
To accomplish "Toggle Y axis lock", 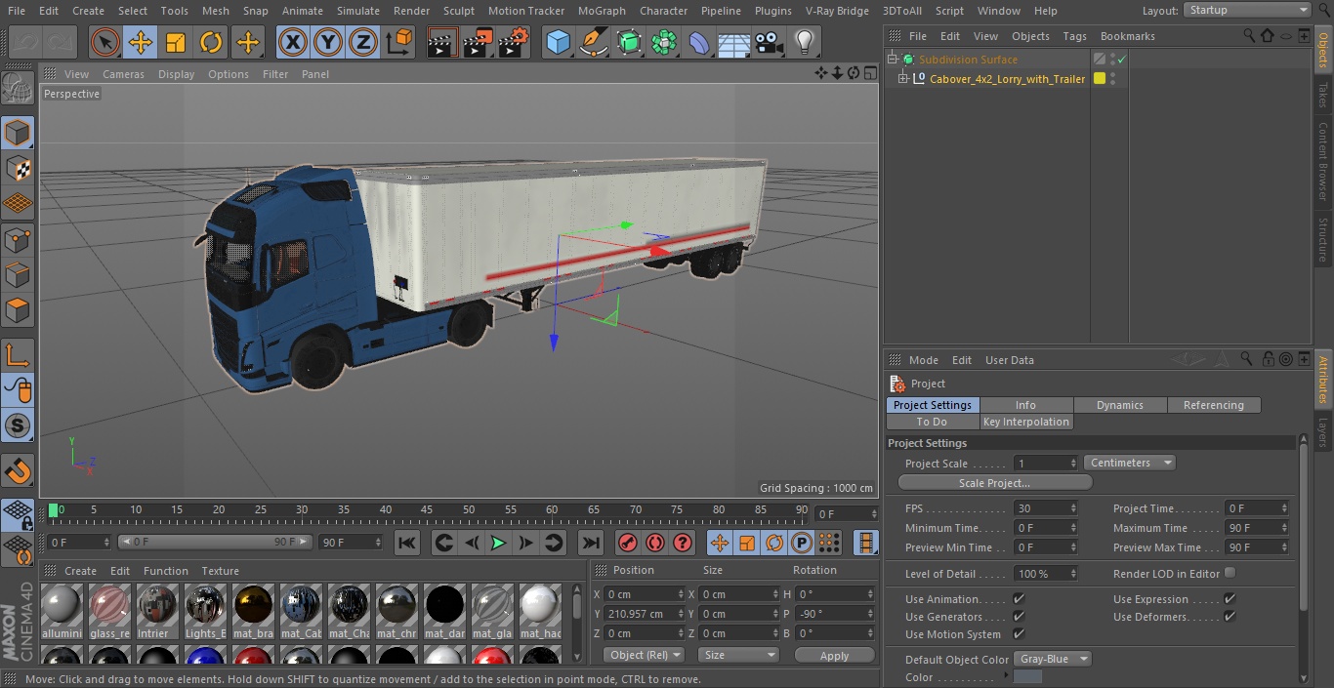I will 328,42.
